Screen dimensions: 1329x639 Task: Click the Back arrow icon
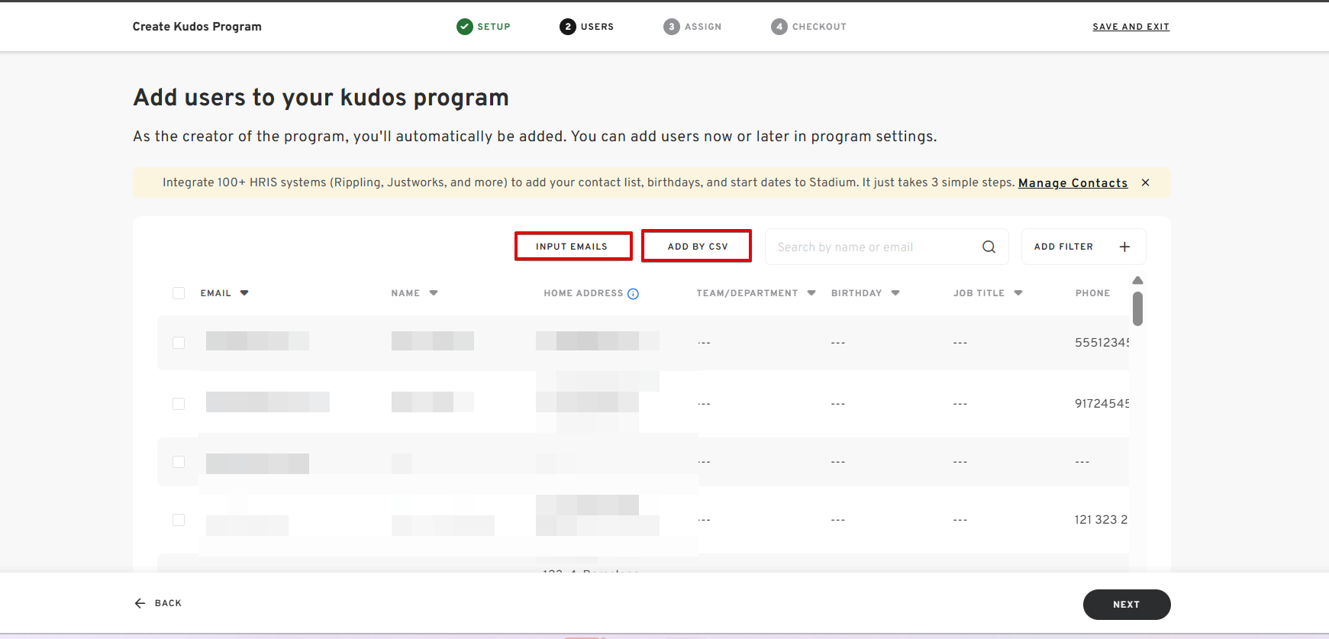click(x=140, y=603)
